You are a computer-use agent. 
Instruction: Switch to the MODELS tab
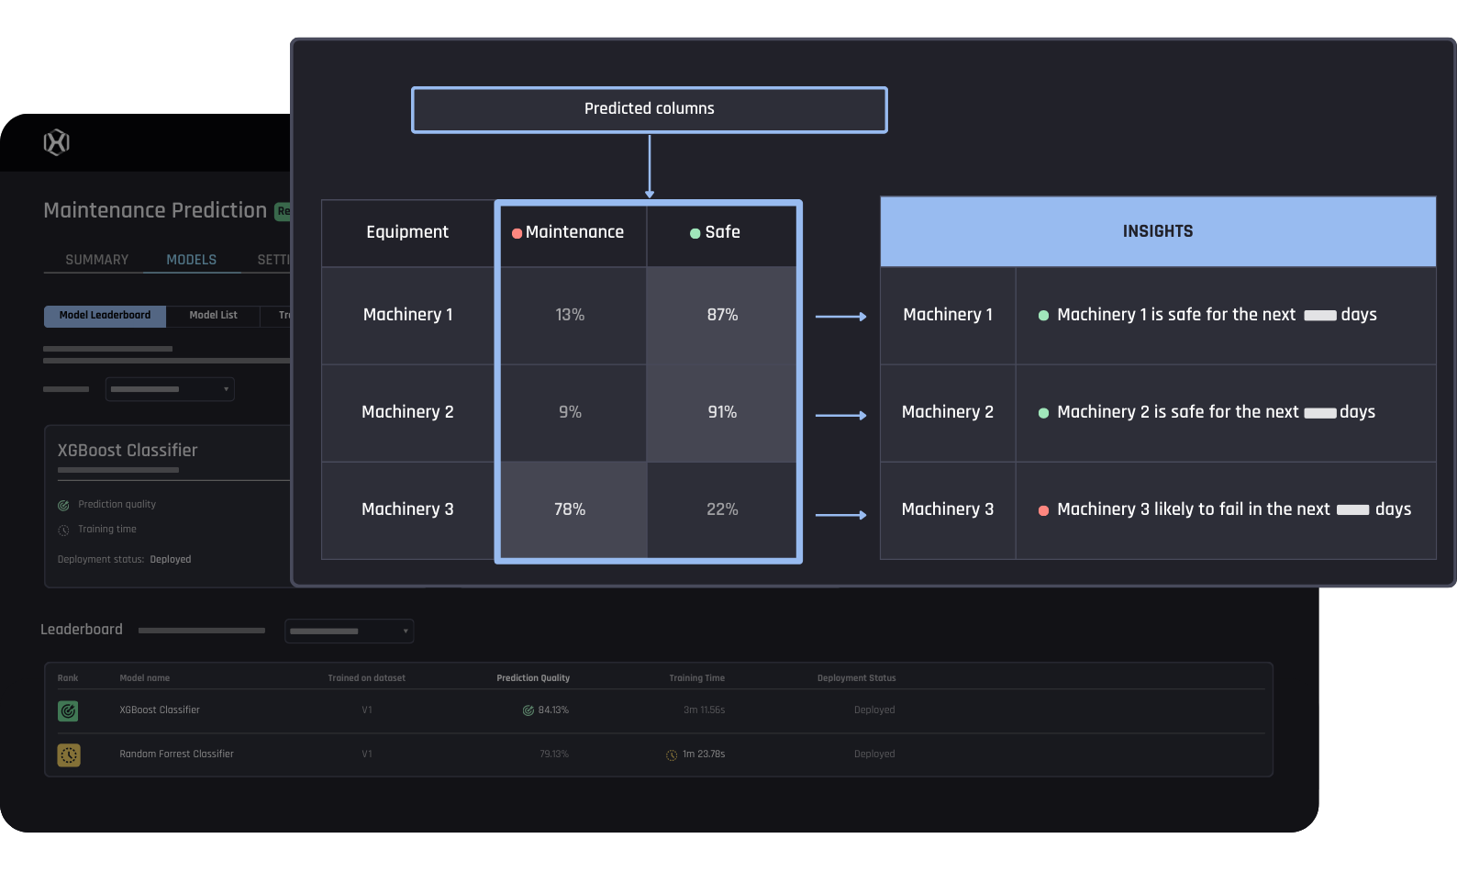[192, 260]
